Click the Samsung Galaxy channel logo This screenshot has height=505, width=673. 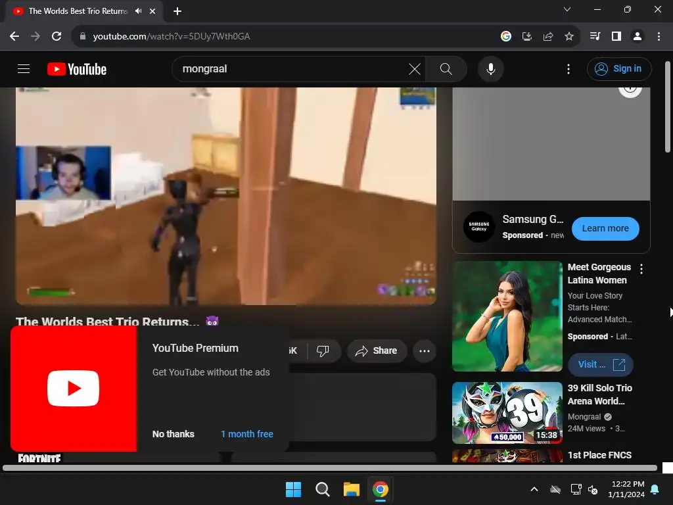(x=479, y=227)
